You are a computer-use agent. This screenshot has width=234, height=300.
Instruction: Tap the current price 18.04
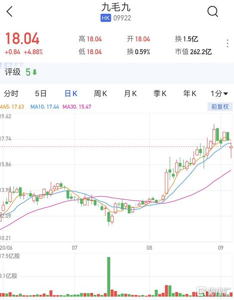click(x=22, y=39)
